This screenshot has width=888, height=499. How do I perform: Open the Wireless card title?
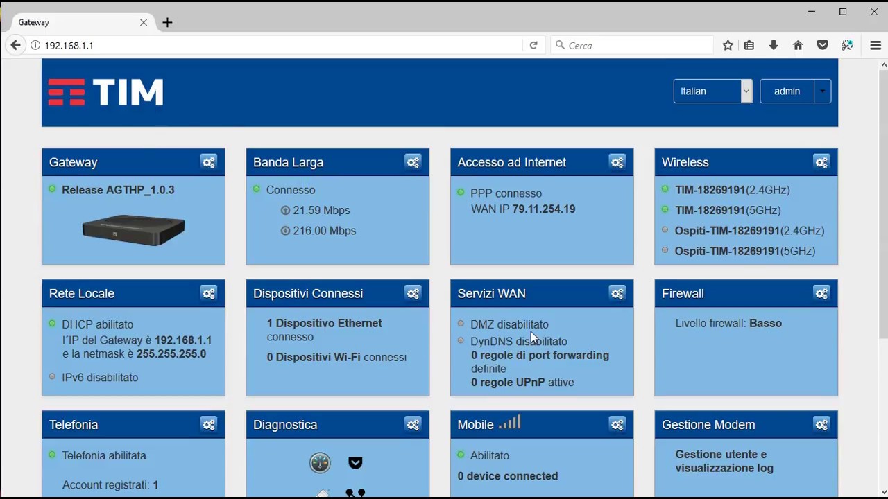tap(685, 162)
